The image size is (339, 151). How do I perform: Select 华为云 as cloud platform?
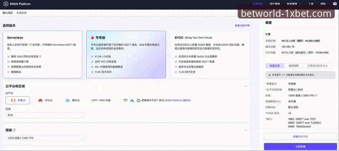[x=45, y=100]
